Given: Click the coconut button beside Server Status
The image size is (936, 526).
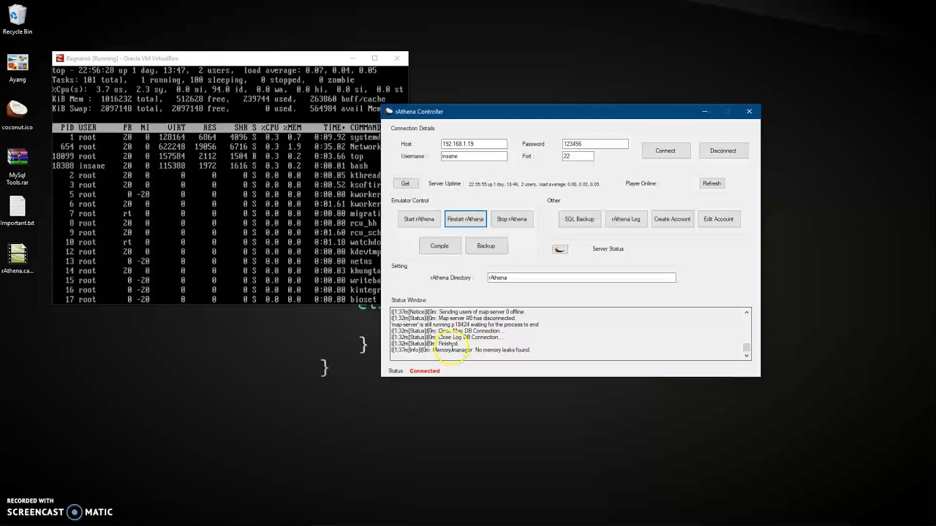Looking at the screenshot, I should (x=559, y=249).
